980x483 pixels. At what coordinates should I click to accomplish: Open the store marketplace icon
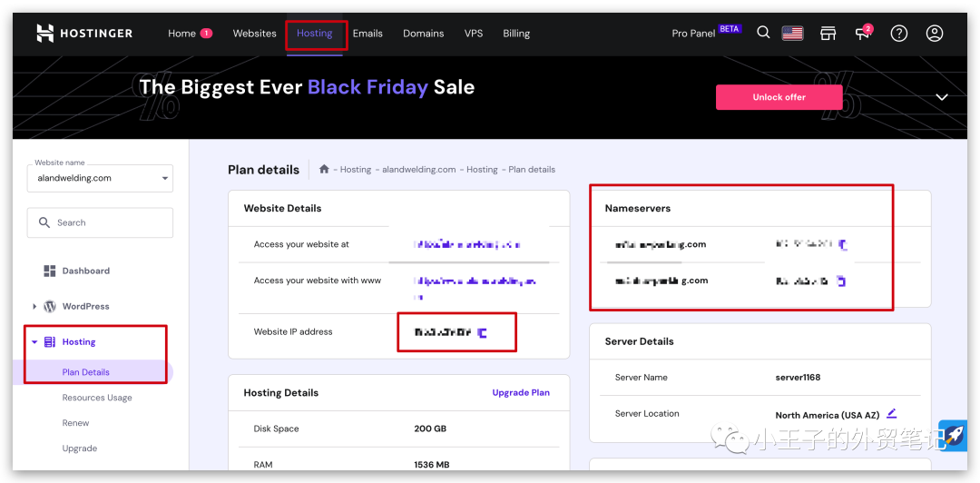click(x=828, y=34)
